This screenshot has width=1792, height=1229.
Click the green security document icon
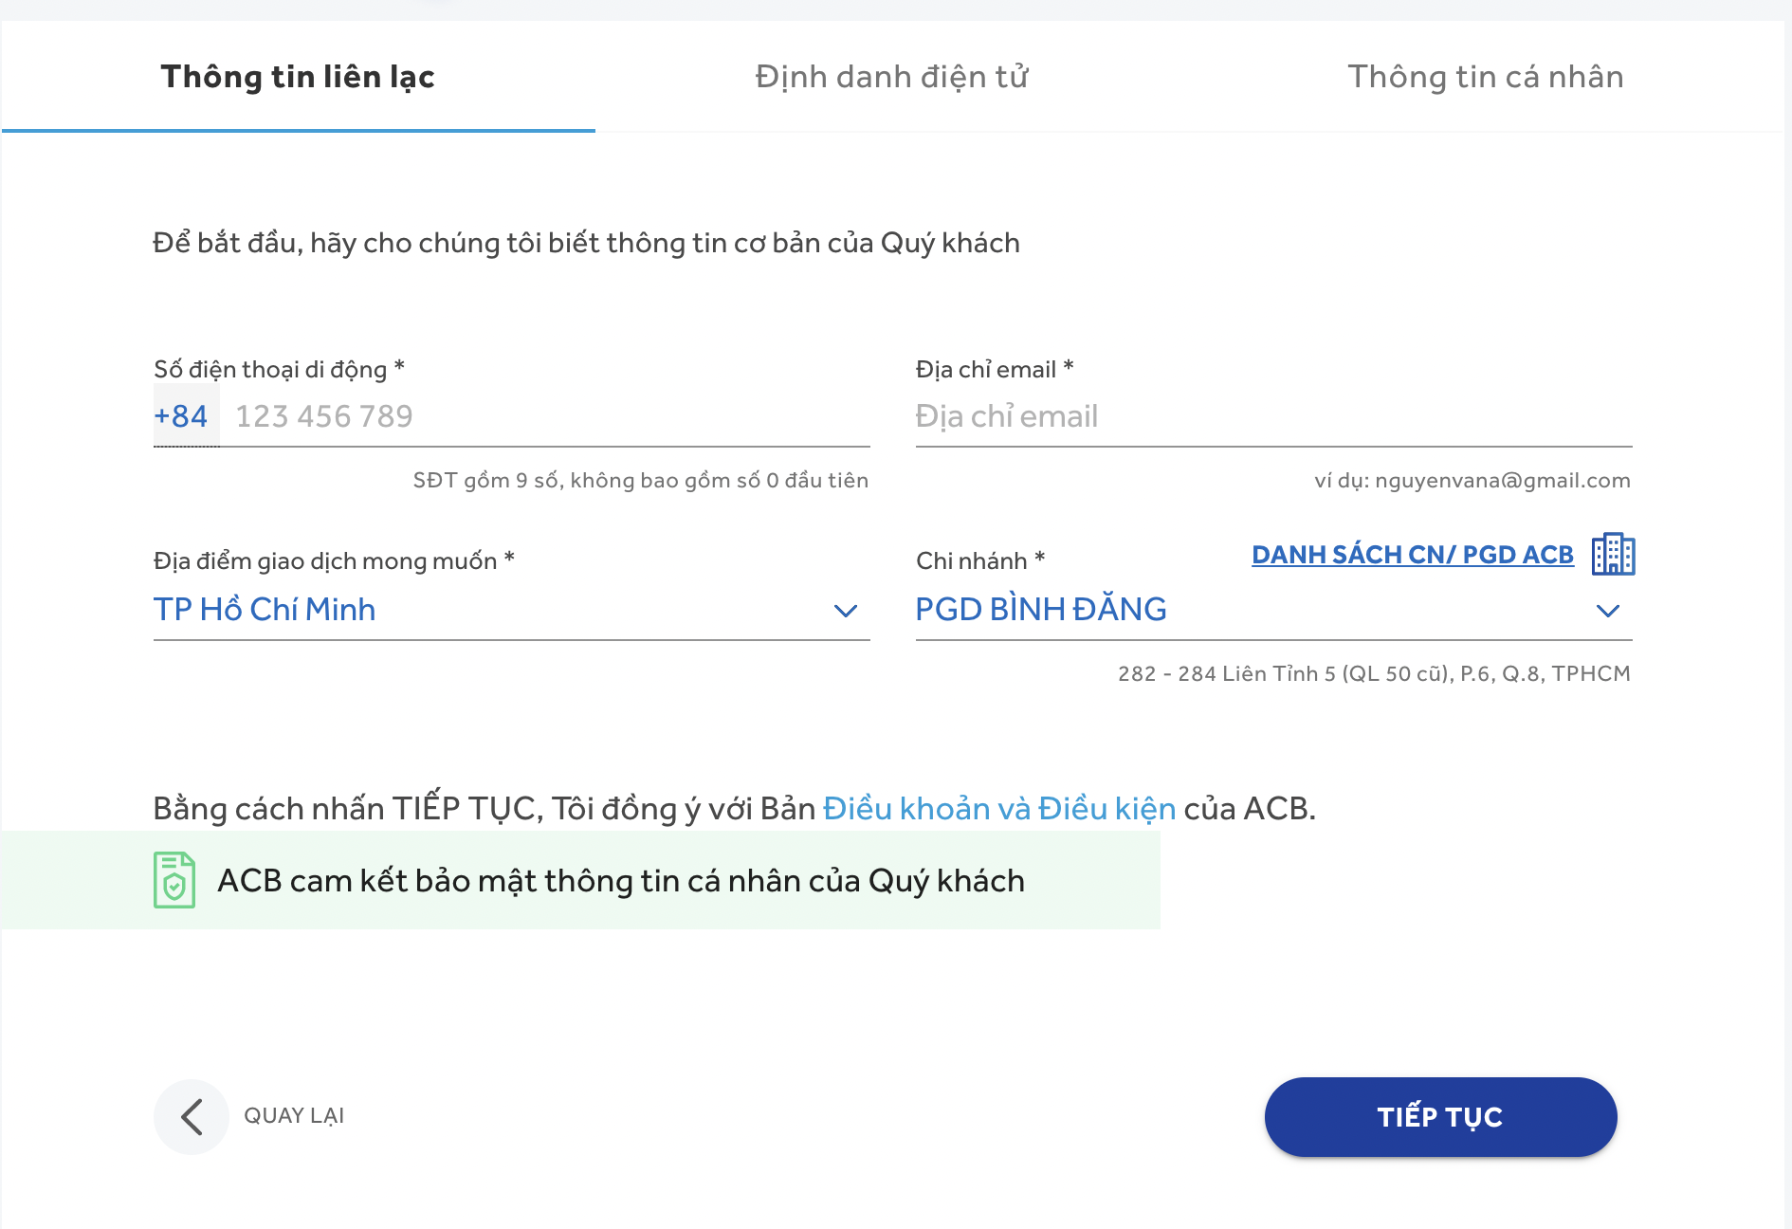point(174,880)
